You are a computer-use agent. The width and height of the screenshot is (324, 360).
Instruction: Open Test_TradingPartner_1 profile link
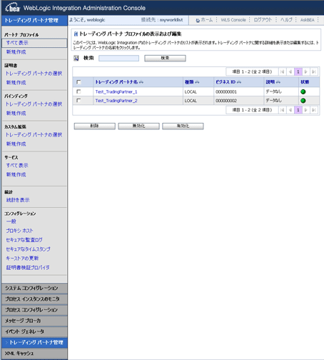(116, 91)
